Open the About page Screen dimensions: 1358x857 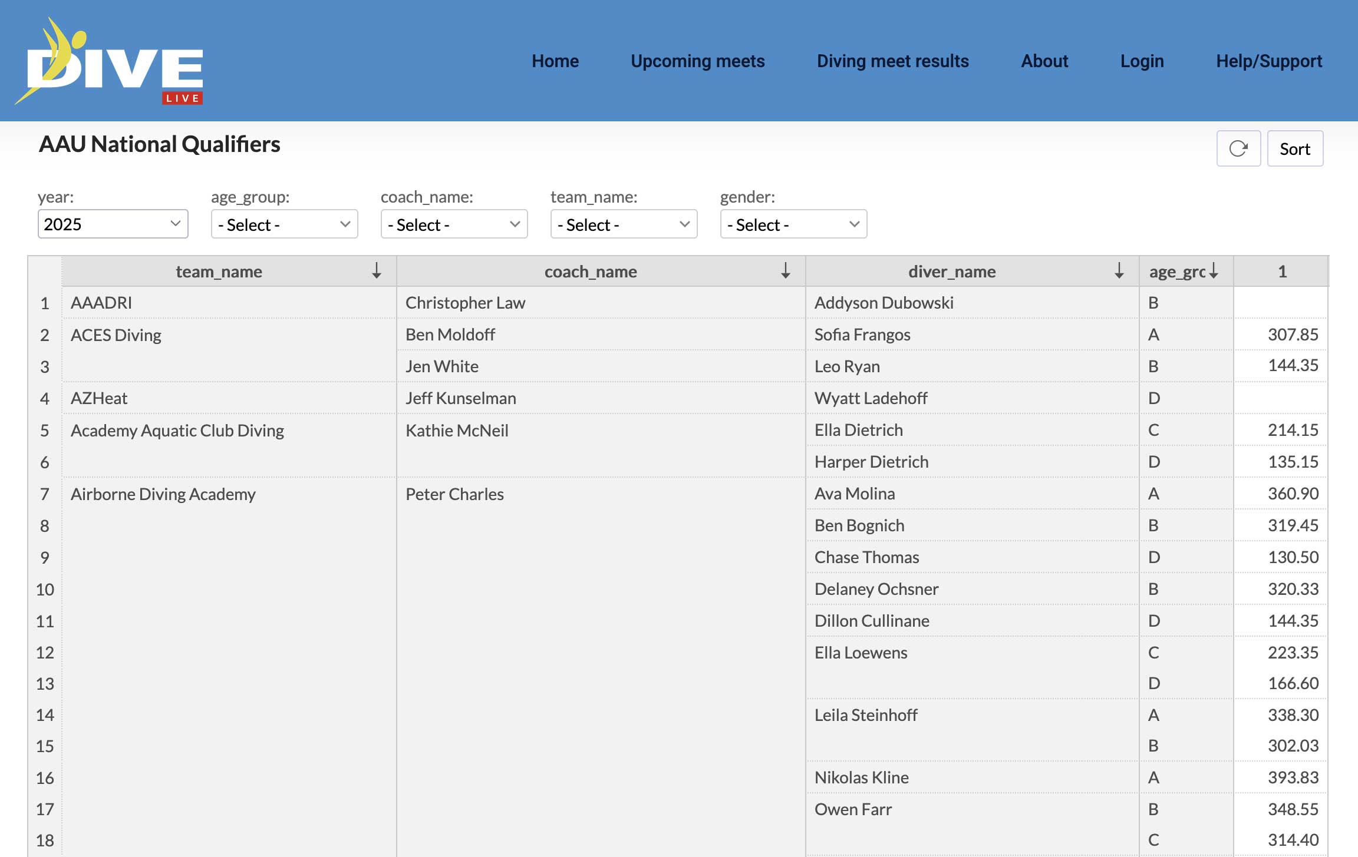tap(1044, 61)
